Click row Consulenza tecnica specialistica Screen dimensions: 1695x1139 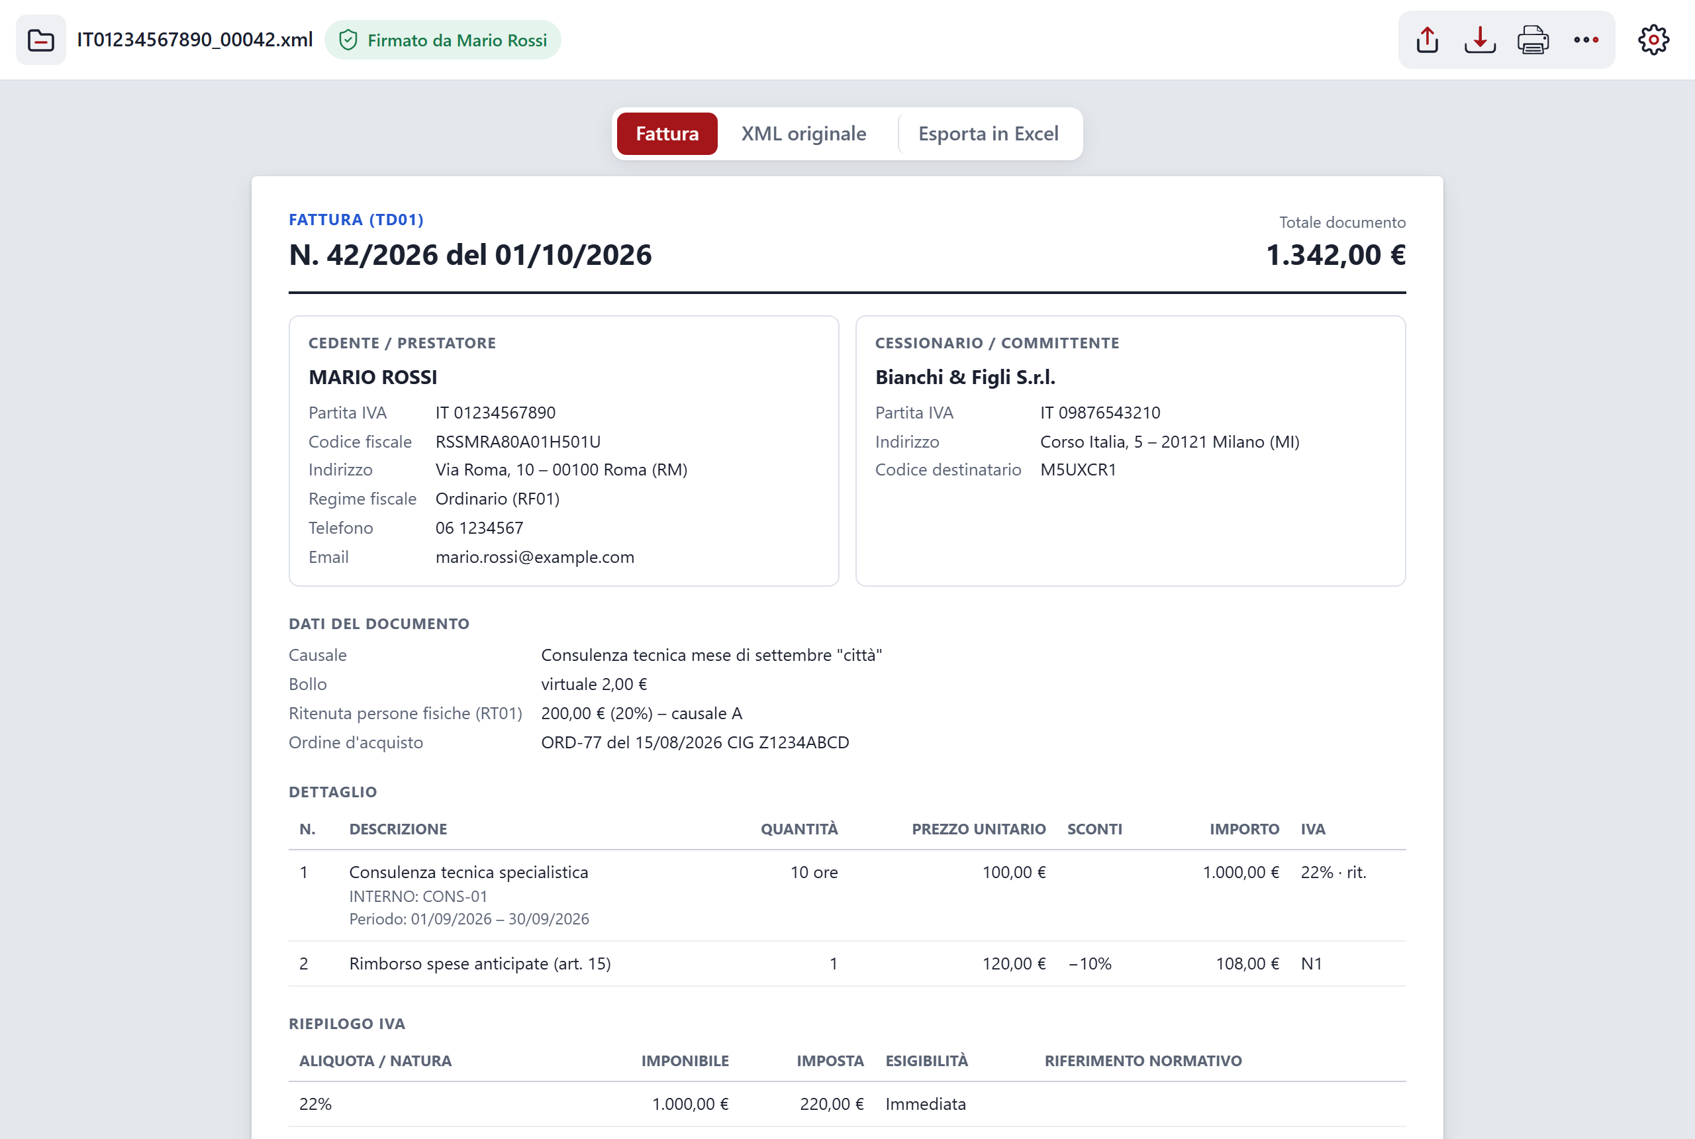pos(847,895)
